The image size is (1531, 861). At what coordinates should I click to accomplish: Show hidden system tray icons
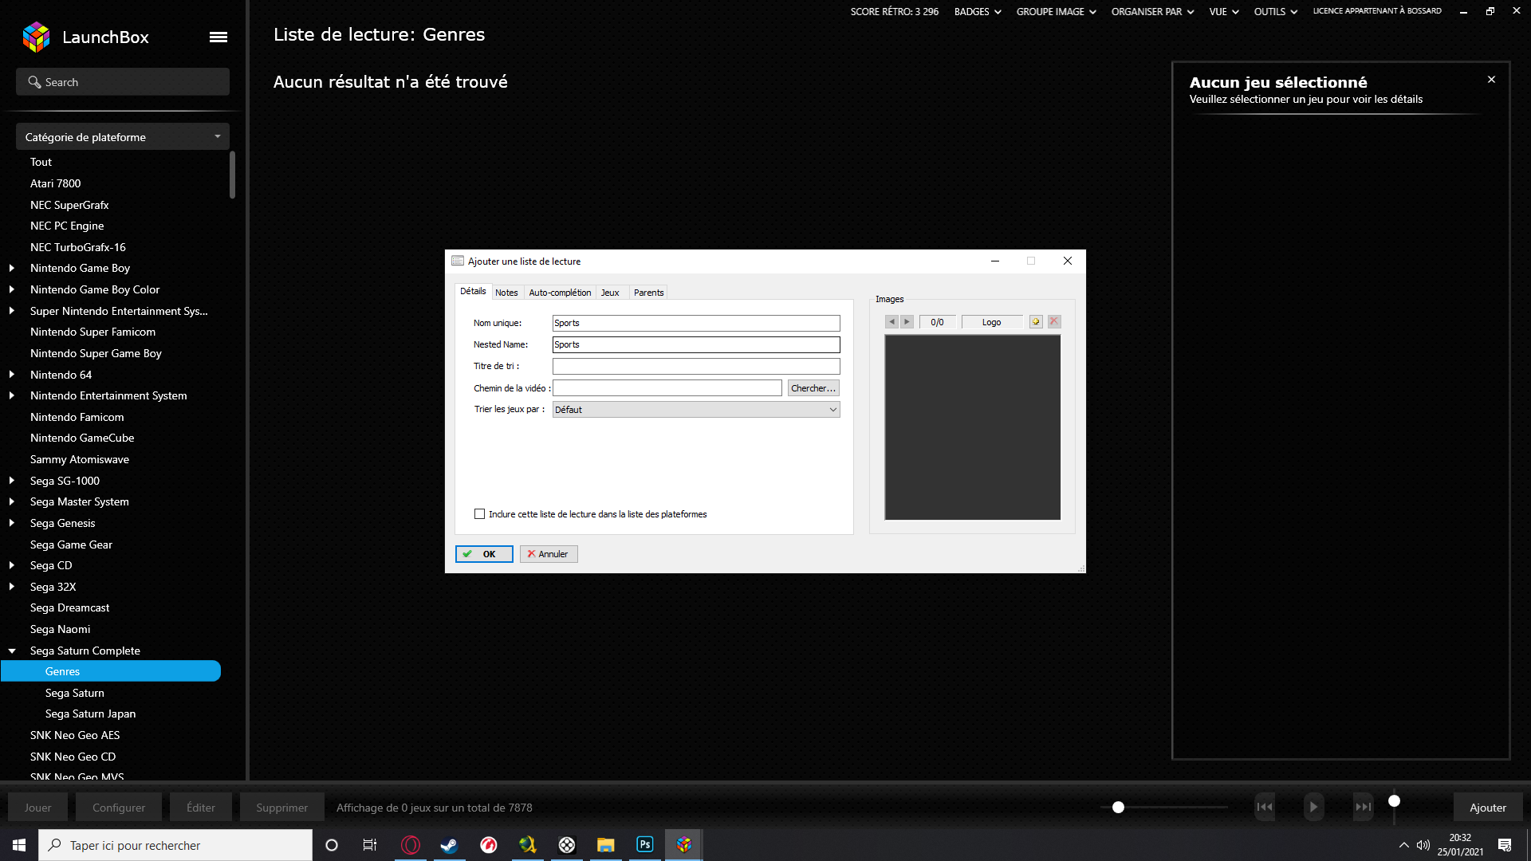point(1404,845)
